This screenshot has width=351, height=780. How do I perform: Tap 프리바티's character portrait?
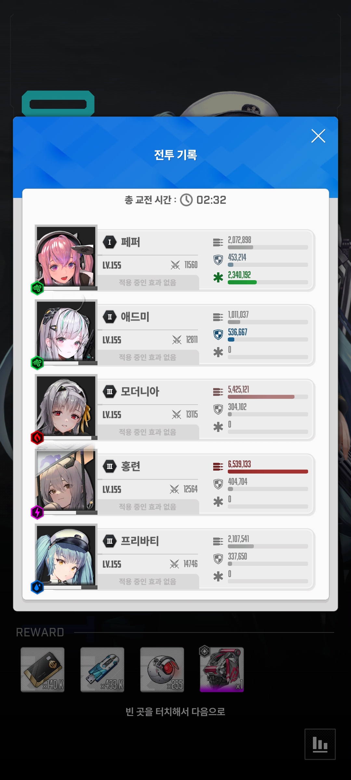click(66, 555)
